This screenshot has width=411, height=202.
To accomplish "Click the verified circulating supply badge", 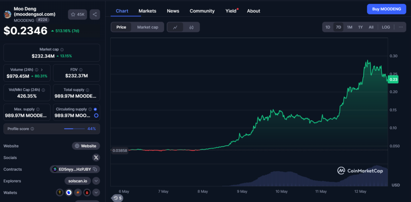I will [x=95, y=109].
